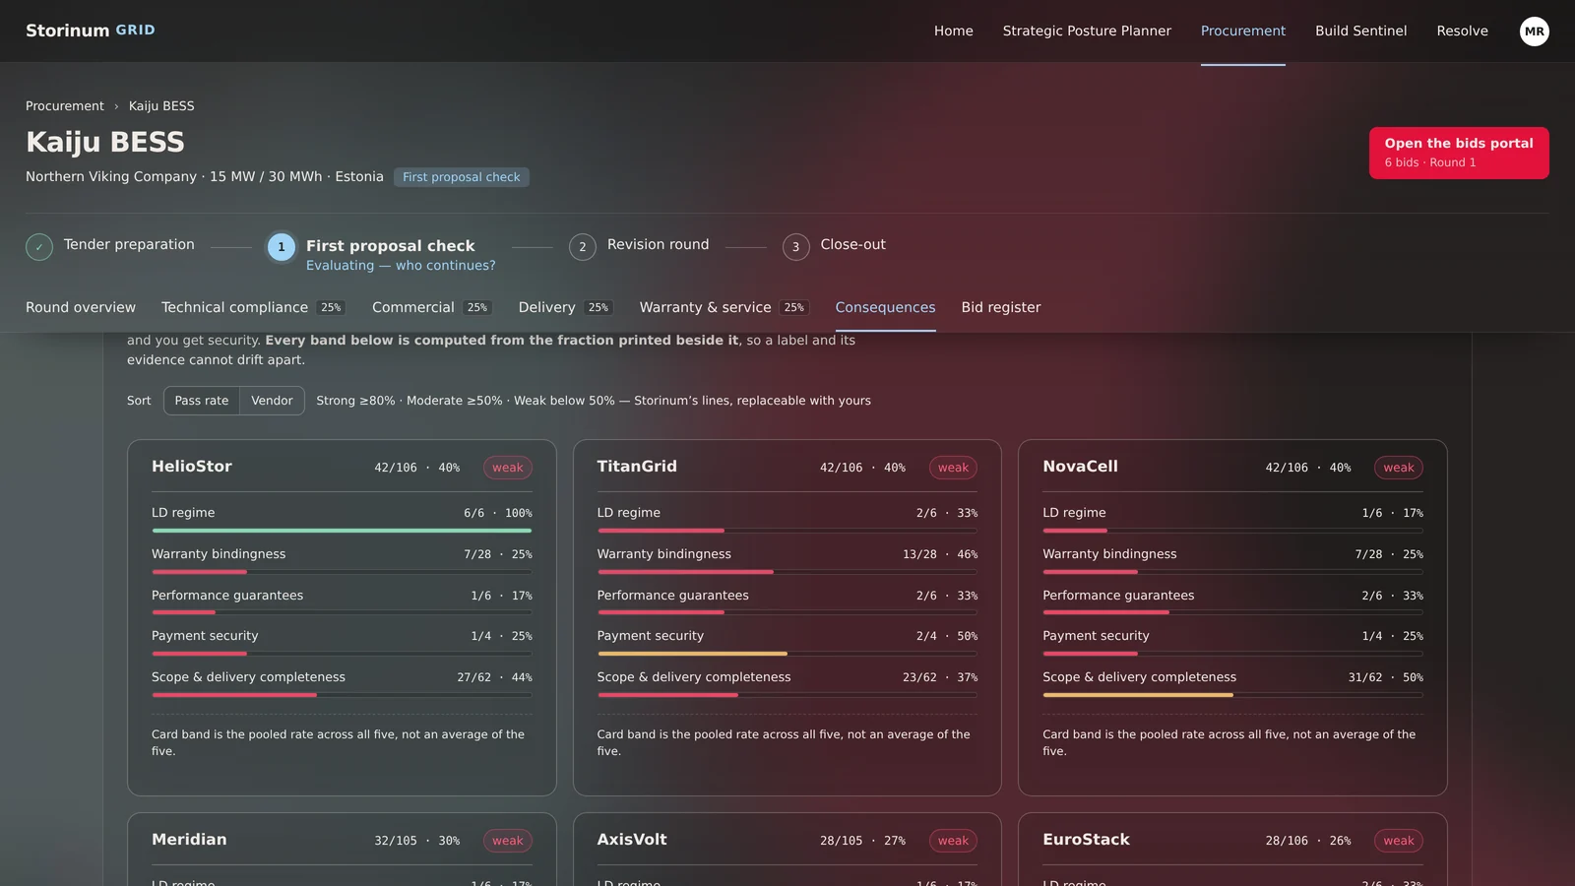Click TitanGrid Warranty bindingness 13/28 value

coord(919,554)
